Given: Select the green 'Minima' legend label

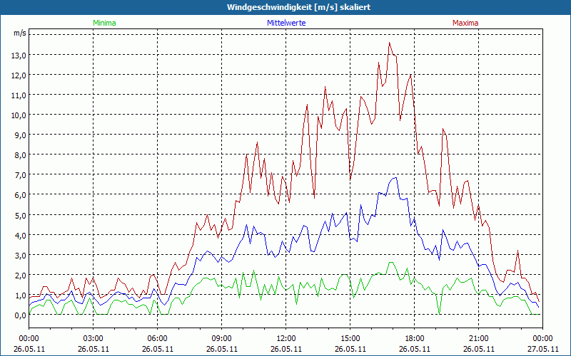Looking at the screenshot, I should click(x=104, y=23).
